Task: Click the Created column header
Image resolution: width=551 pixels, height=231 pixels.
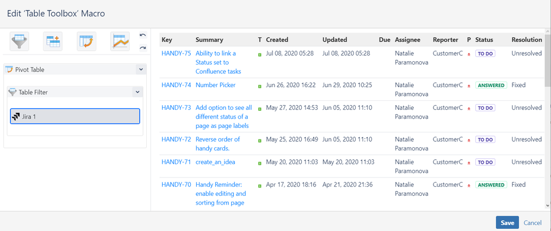Action: tap(277, 40)
